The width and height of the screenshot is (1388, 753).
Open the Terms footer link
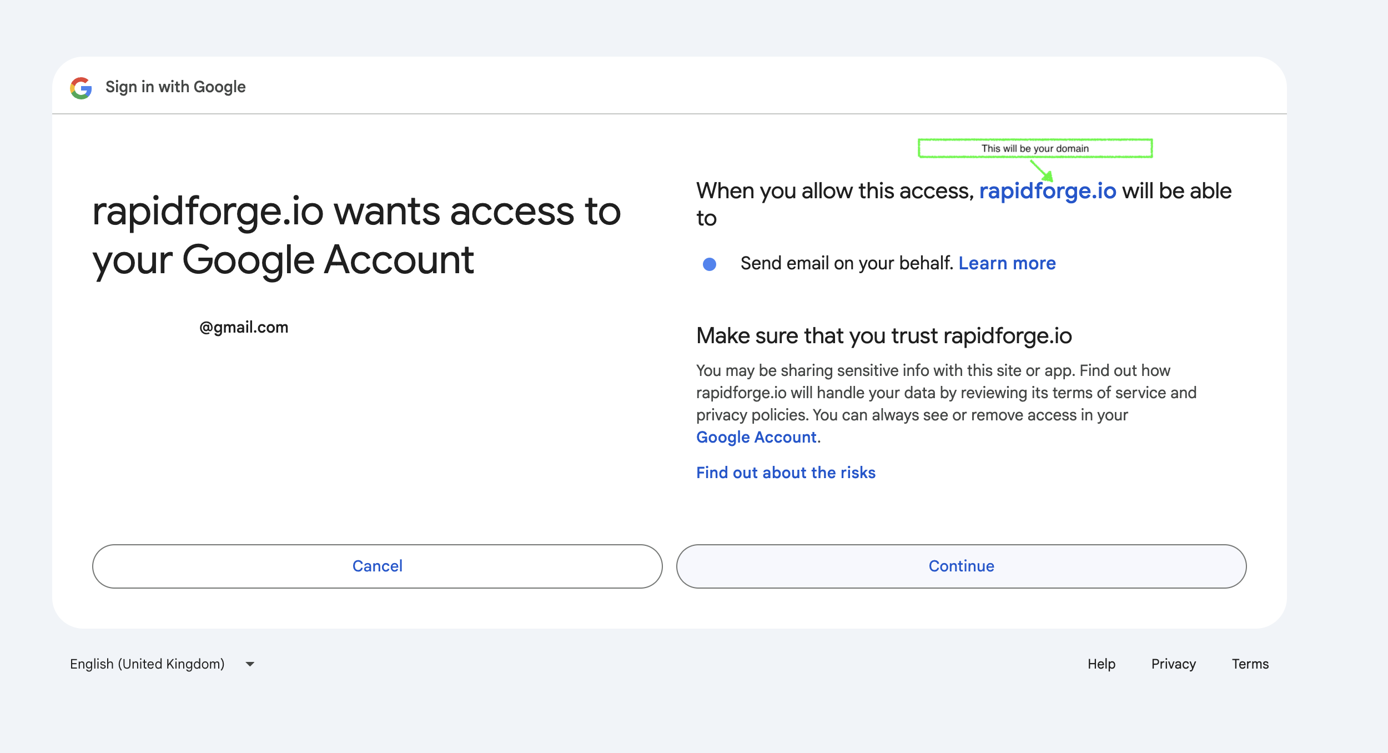click(x=1250, y=664)
